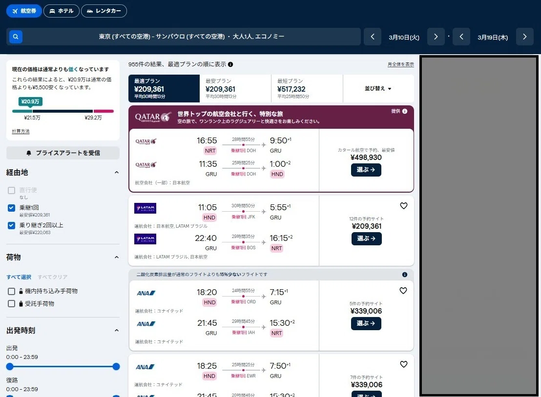The height and width of the screenshot is (397, 541).
Task: Uncheck the 乗り継ぎ2回以上 checkbox
Action: (11, 225)
